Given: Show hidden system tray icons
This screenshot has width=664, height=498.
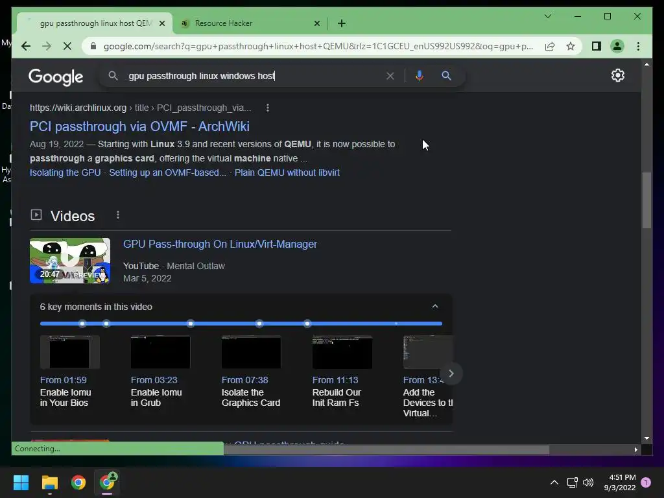Looking at the screenshot, I should tap(554, 482).
